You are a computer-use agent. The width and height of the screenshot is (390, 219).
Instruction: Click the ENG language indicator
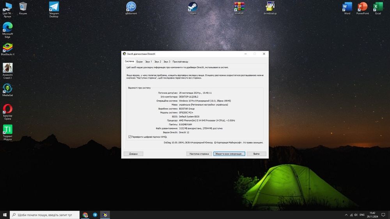(x=362, y=215)
